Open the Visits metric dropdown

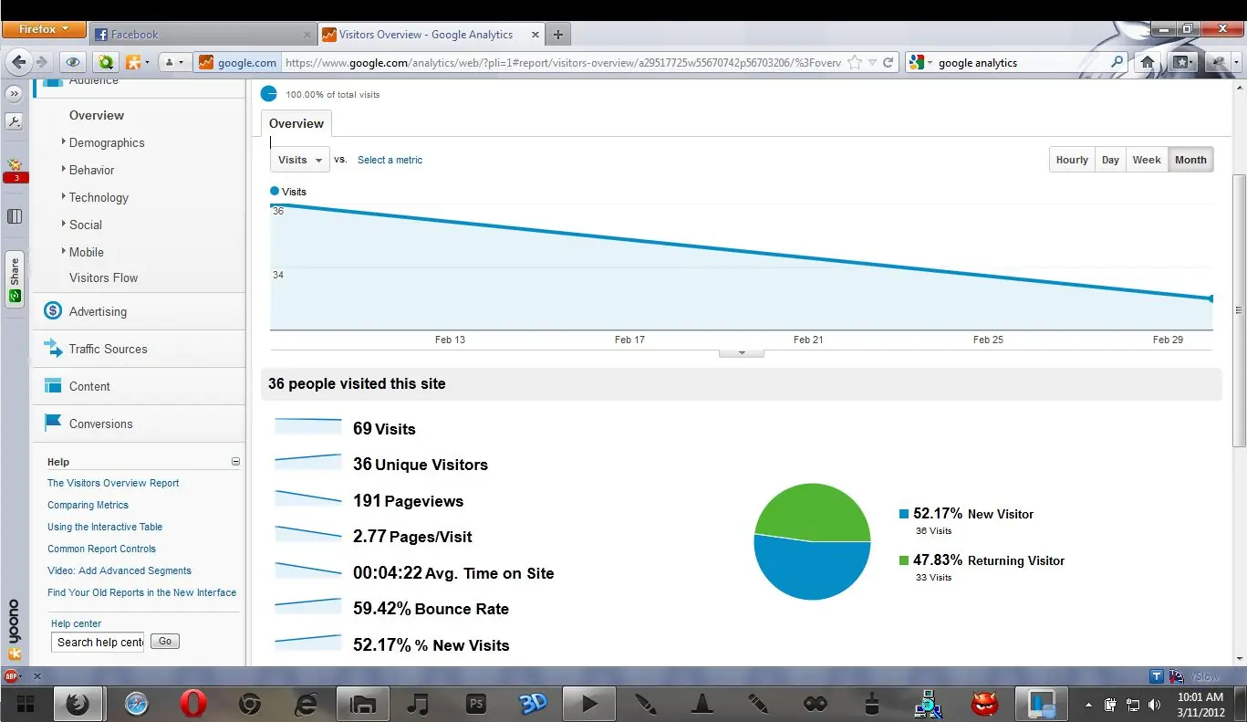(x=300, y=160)
